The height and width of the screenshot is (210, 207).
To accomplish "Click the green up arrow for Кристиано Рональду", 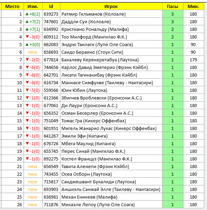I will pyautogui.click(x=27, y=29).
